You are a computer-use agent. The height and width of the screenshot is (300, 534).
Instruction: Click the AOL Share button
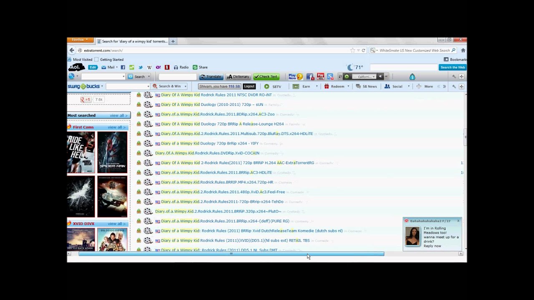tap(200, 67)
